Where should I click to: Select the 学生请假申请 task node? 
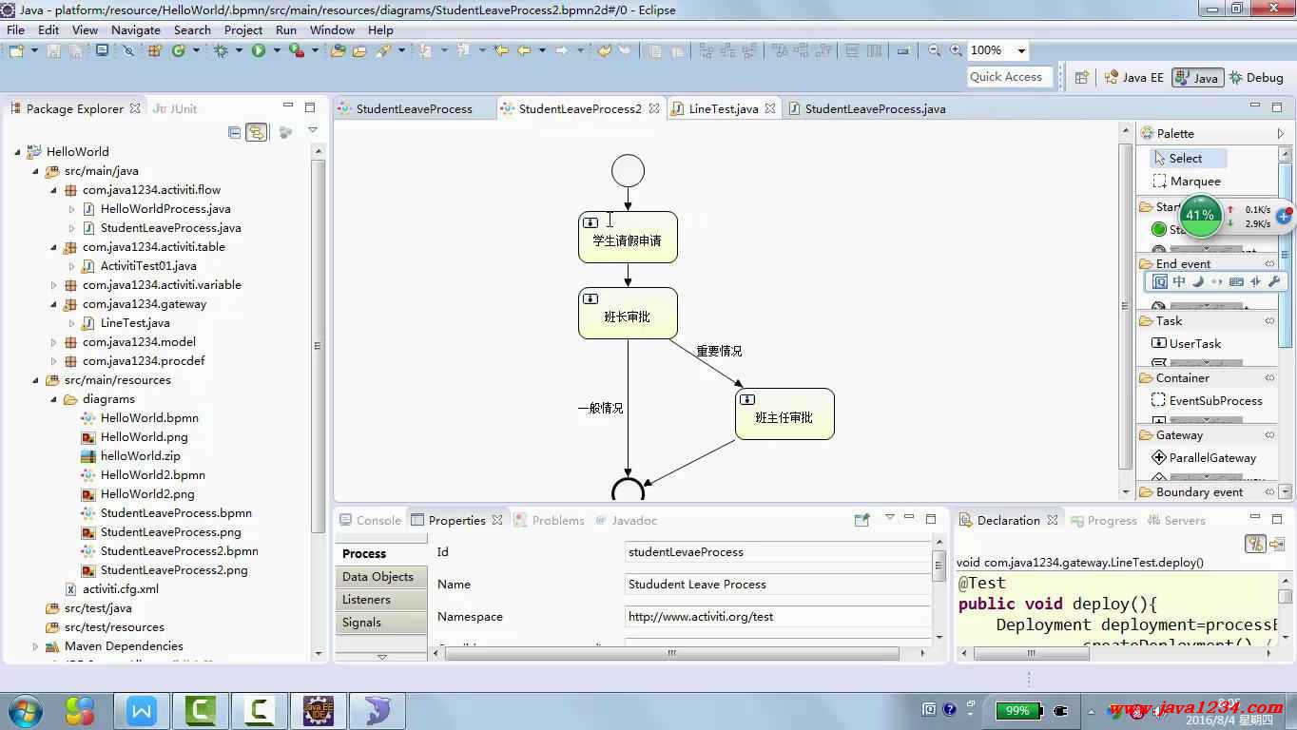(x=628, y=237)
